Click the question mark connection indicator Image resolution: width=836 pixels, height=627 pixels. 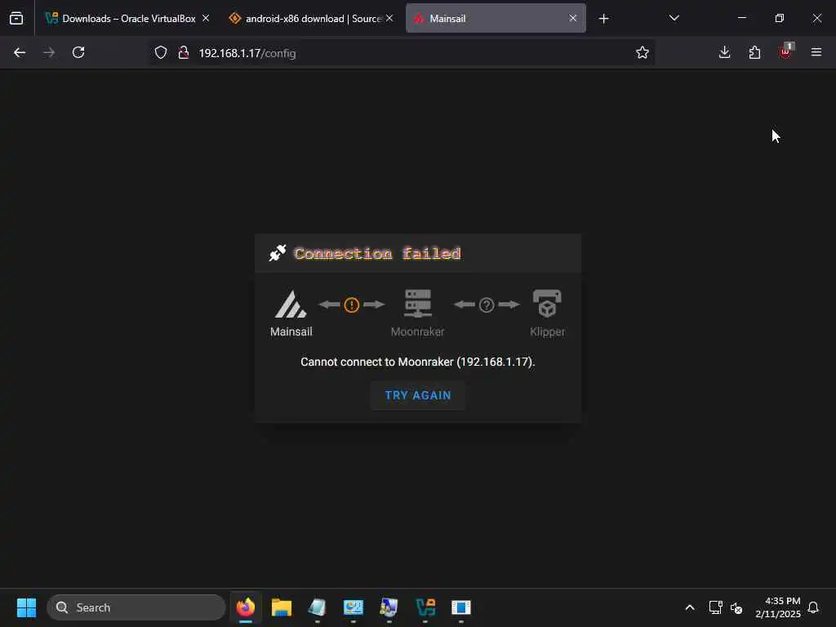(487, 305)
